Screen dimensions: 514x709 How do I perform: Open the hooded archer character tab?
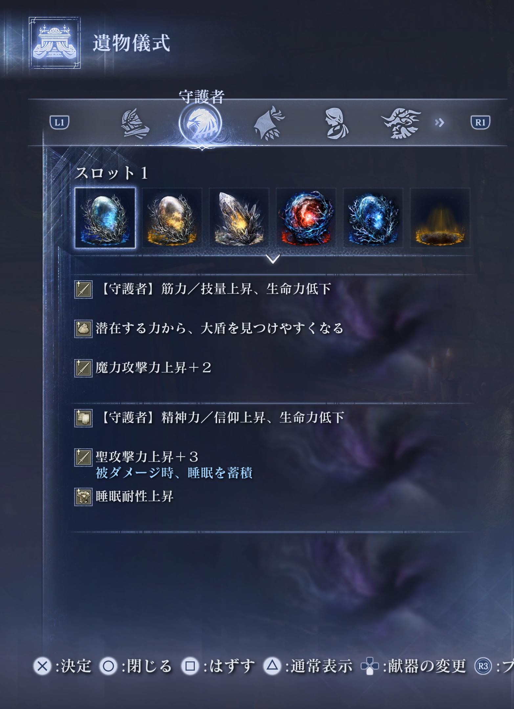269,123
